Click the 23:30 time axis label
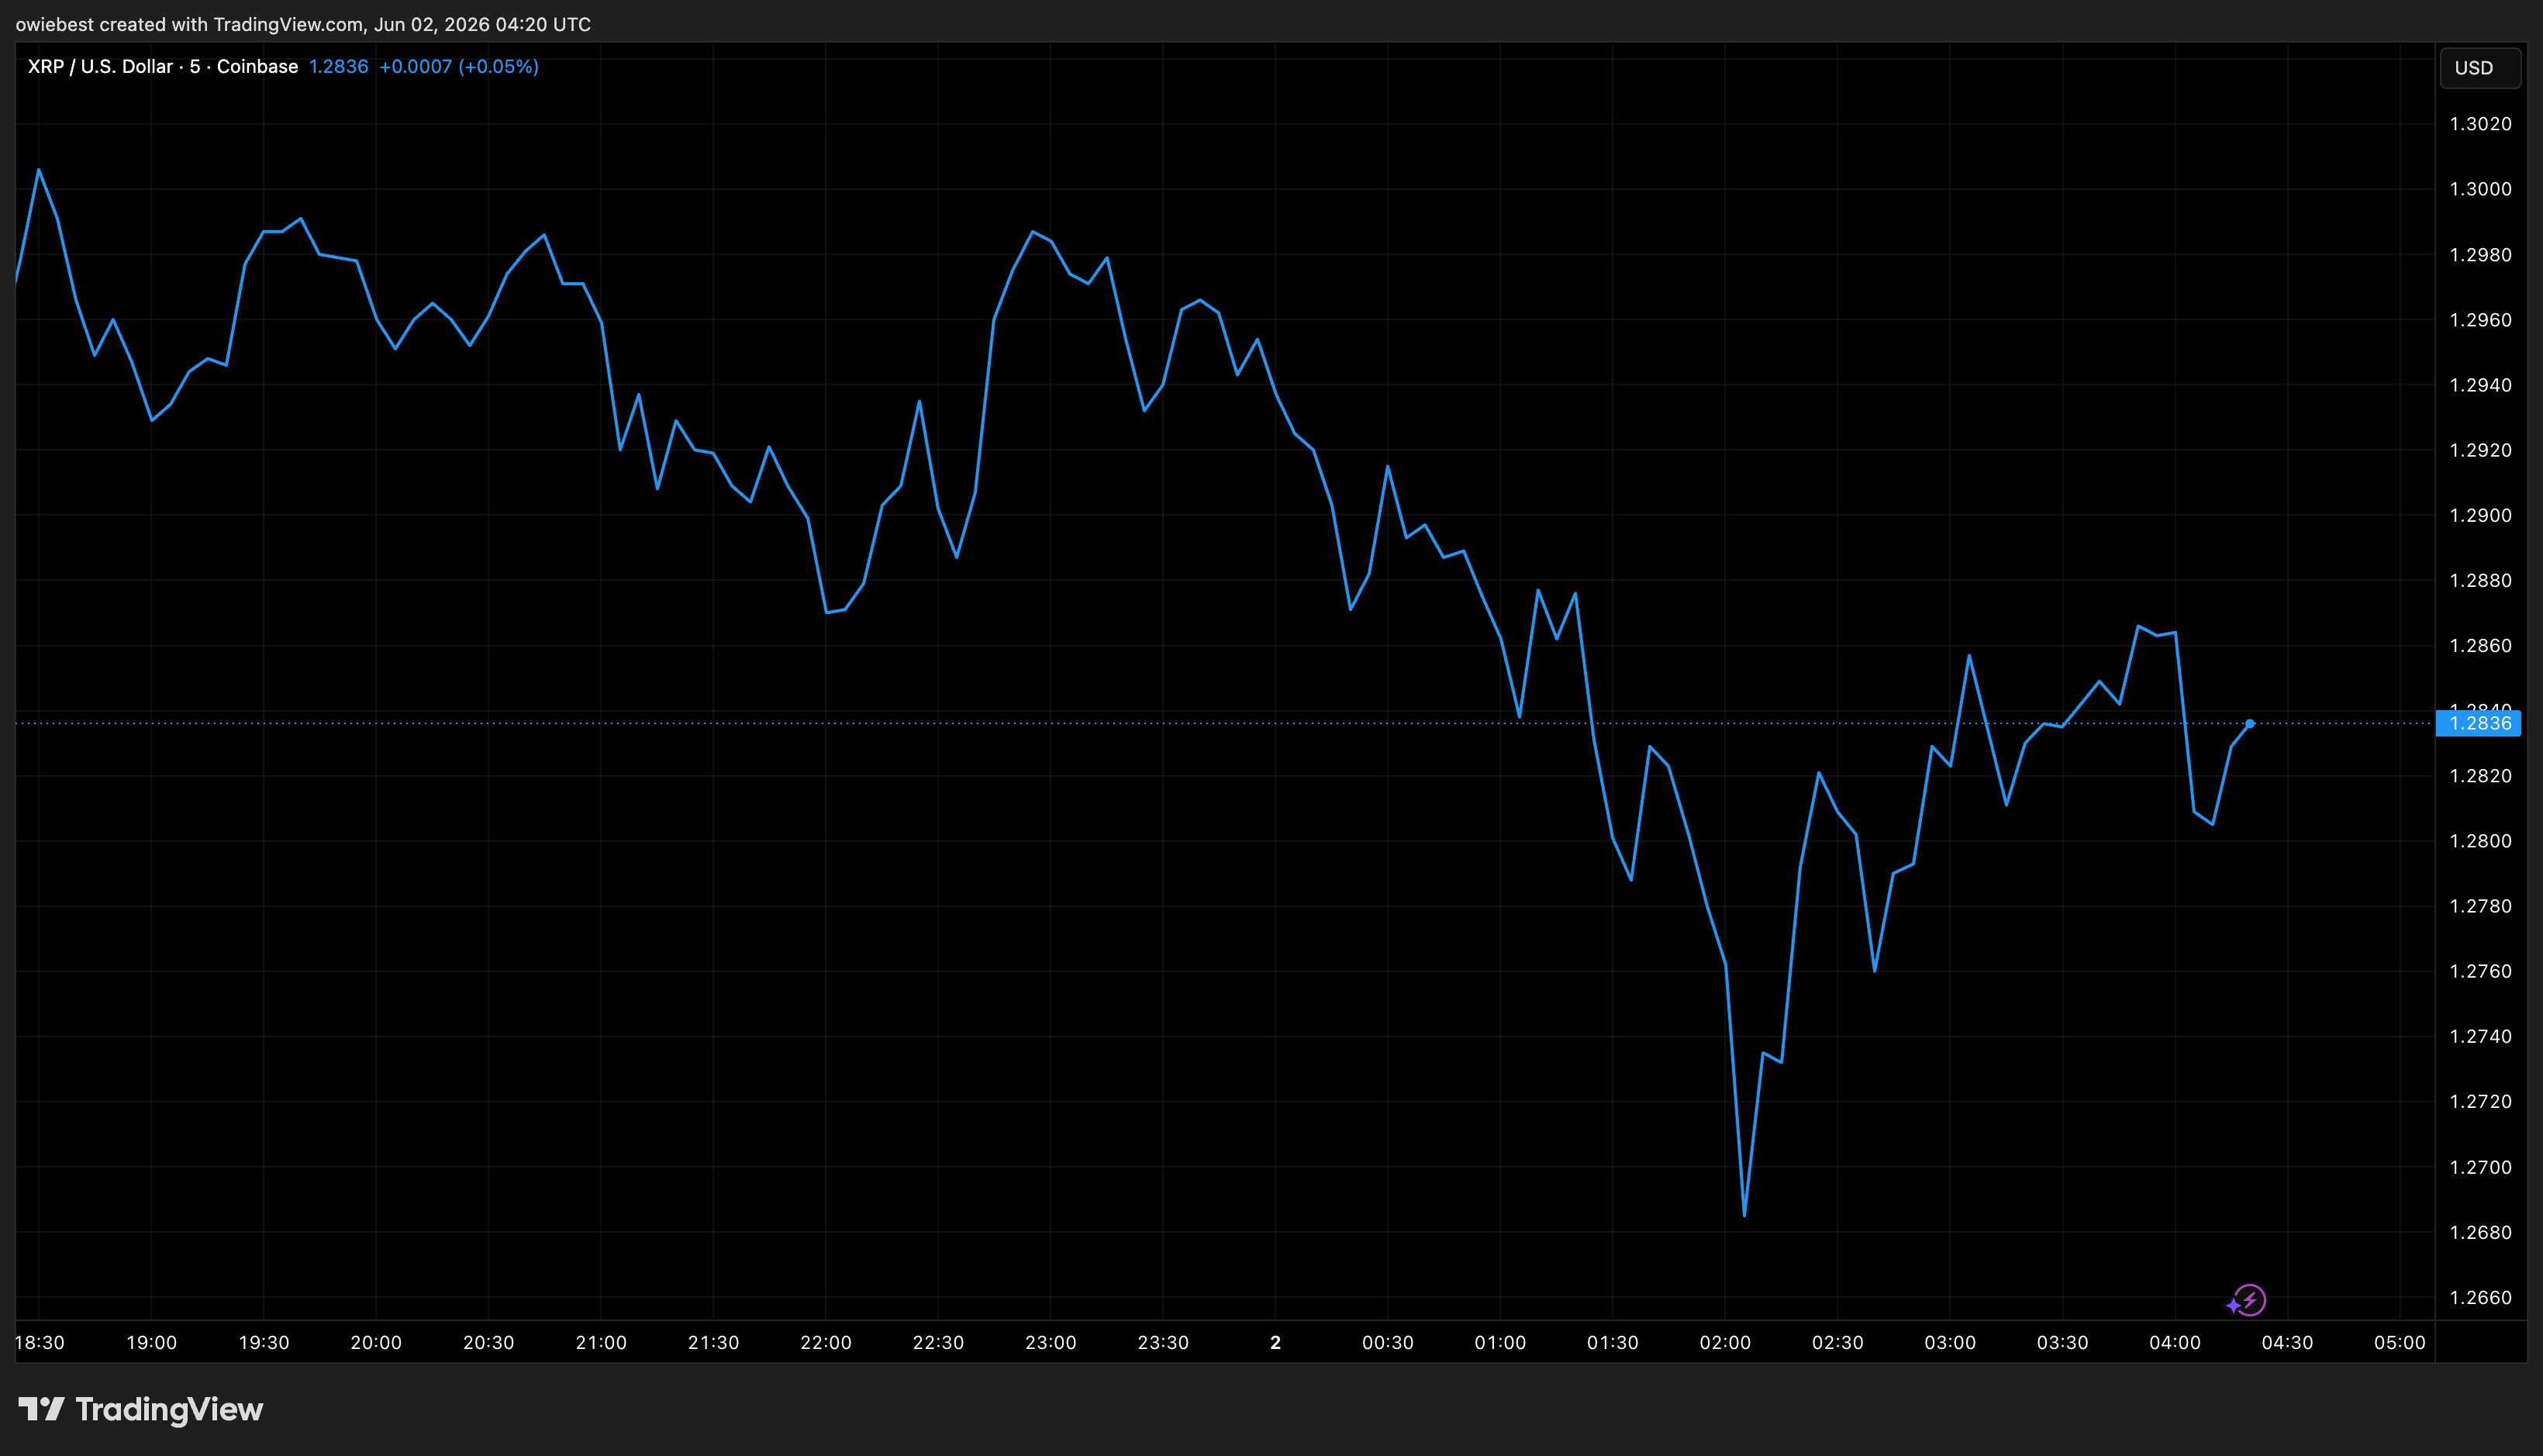This screenshot has width=2543, height=1456. pos(1163,1342)
